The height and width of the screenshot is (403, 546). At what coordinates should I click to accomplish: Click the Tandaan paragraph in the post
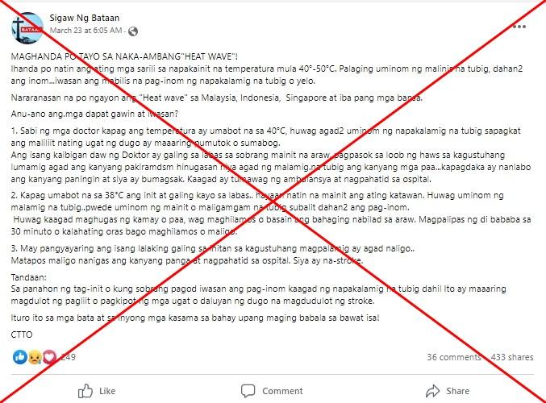(258, 289)
